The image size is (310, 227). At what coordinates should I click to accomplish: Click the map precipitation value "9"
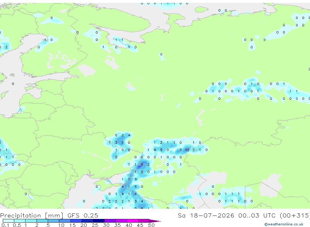[x=142, y=164]
